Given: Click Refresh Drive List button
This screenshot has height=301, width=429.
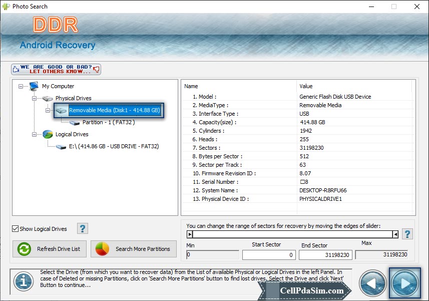Looking at the screenshot, I should [x=50, y=249].
